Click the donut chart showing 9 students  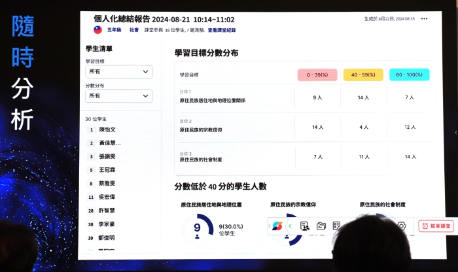(198, 229)
